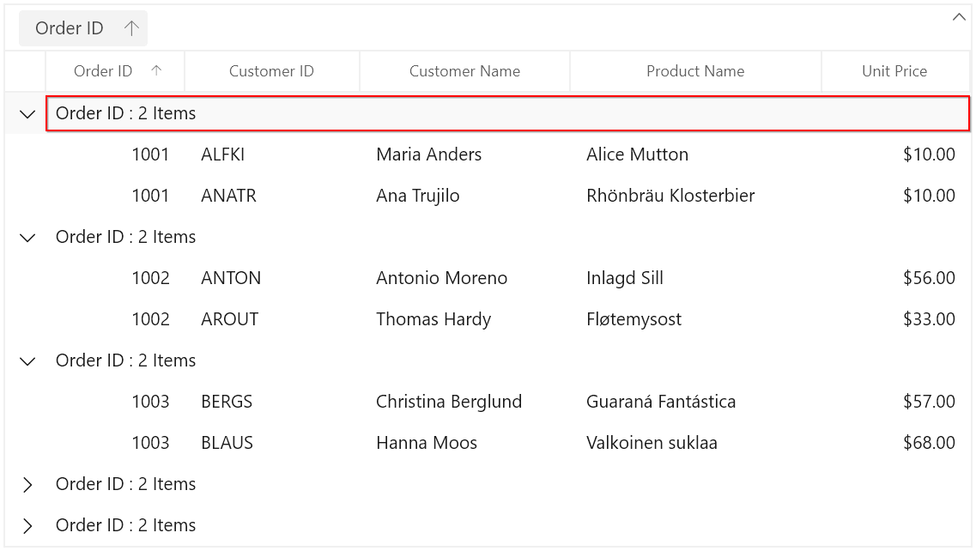Collapse the group drop area chevron at top right
This screenshot has height=551, width=976.
pos(959,17)
